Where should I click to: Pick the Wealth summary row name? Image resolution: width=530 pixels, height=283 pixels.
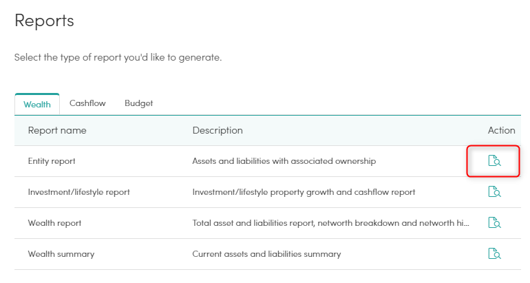61,254
